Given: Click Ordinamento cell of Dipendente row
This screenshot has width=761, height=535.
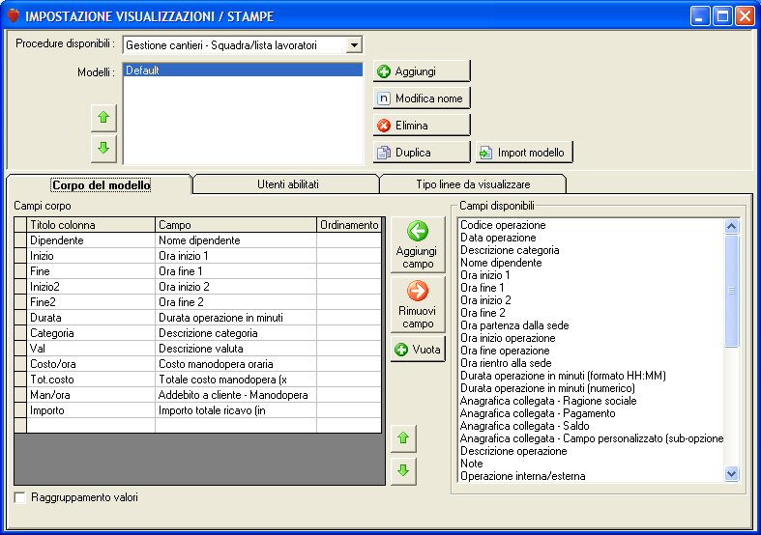Looking at the screenshot, I should click(x=349, y=240).
